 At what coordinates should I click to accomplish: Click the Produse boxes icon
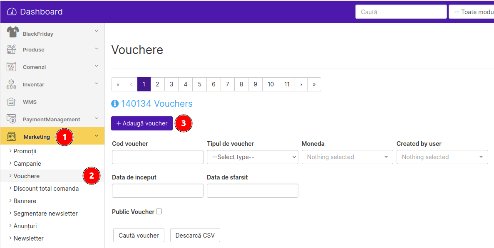(11, 49)
